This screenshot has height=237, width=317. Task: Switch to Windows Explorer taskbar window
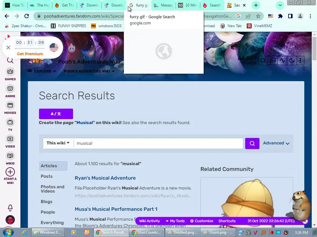pyautogui.click(x=48, y=233)
